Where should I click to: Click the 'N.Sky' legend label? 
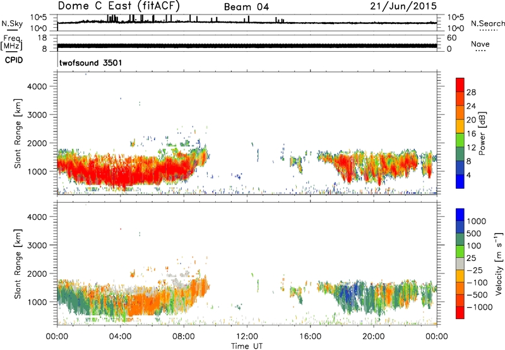tap(12, 23)
